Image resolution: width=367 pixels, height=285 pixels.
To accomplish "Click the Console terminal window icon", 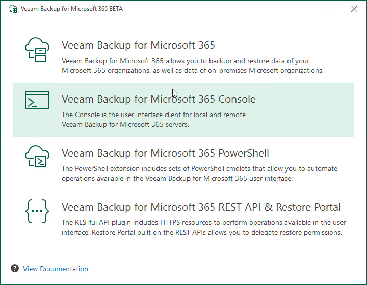I will [37, 100].
